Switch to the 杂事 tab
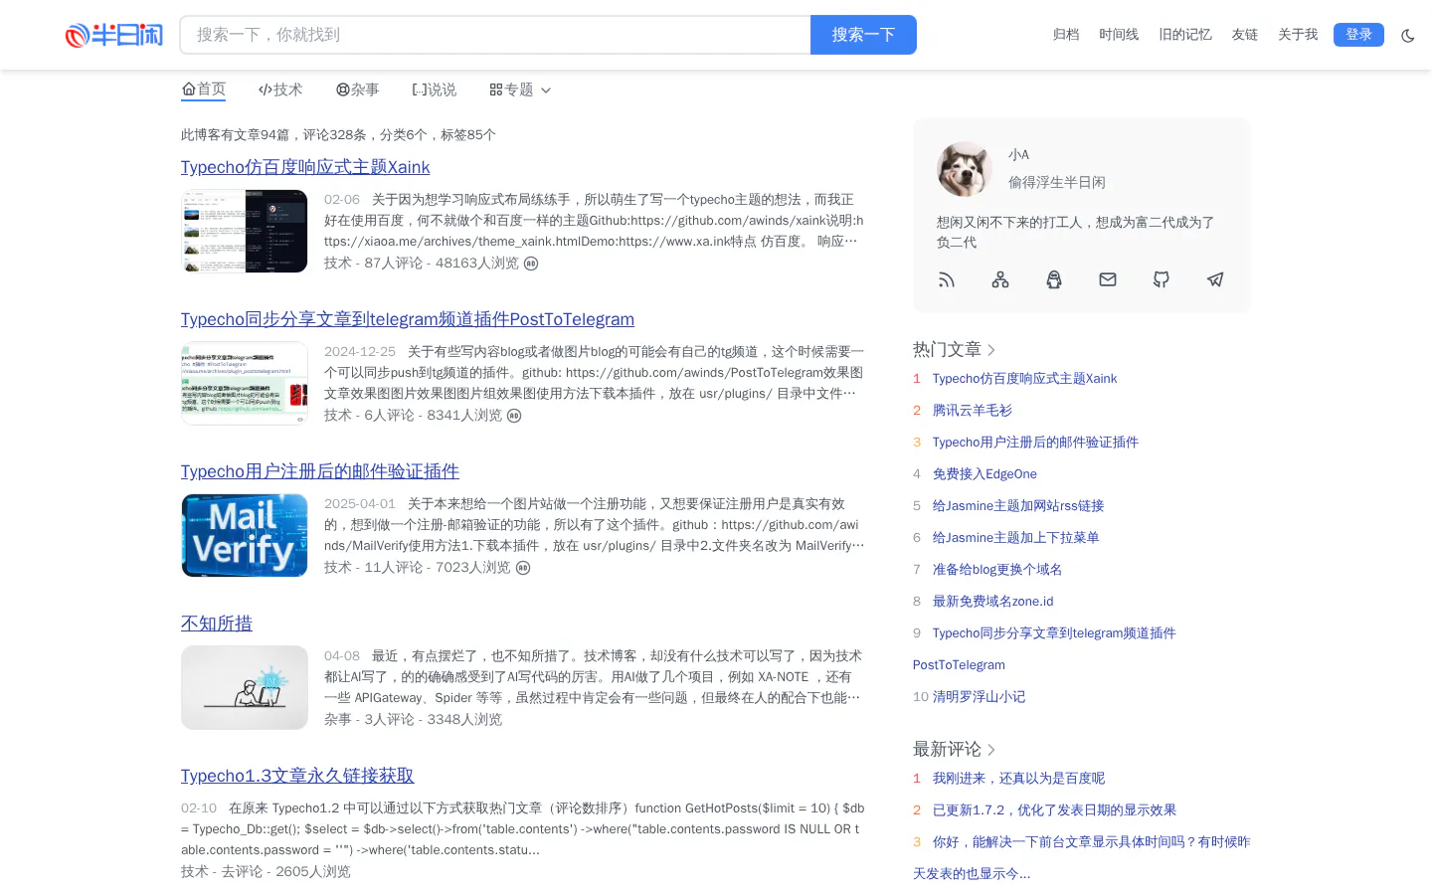The image size is (1432, 895). [358, 89]
